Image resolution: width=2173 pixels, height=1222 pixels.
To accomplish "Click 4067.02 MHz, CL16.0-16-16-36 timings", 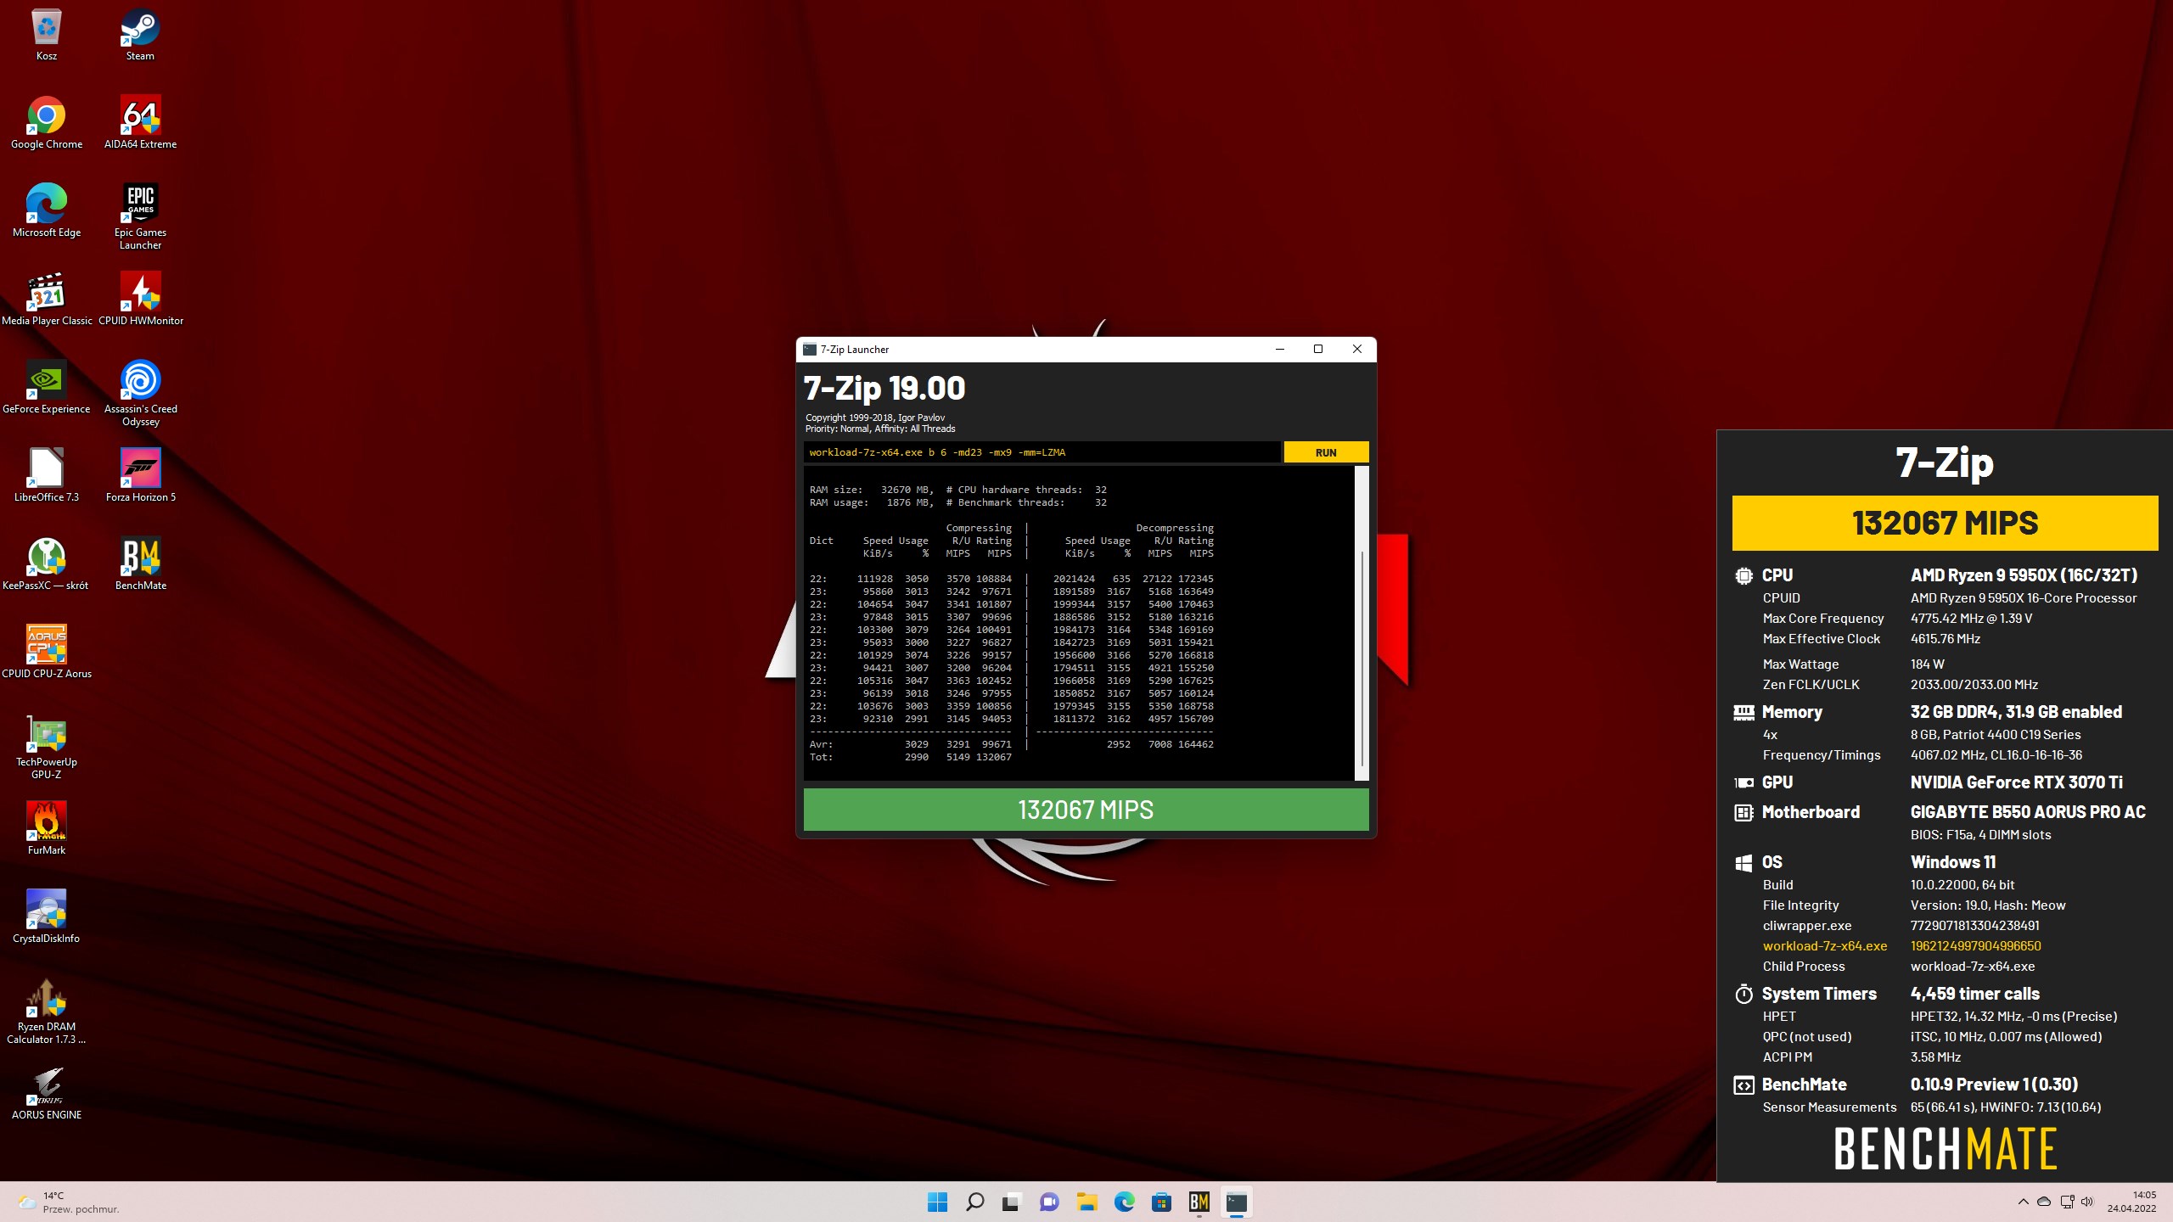I will pos(1996,754).
